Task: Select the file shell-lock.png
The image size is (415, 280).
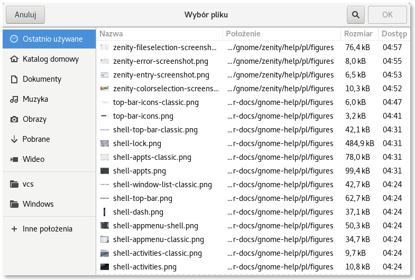Action: click(137, 143)
